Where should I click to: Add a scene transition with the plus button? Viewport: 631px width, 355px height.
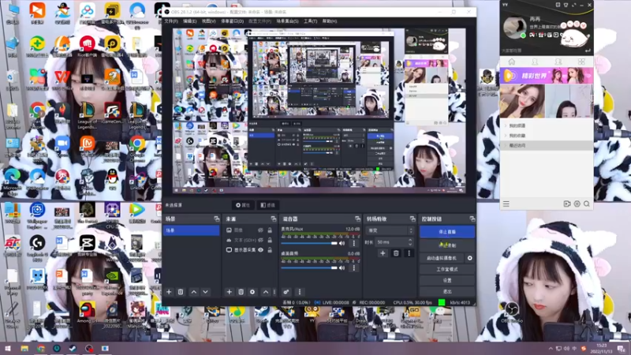click(383, 253)
